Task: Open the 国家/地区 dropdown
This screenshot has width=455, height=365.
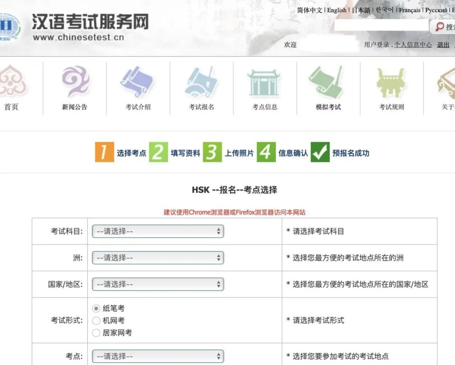Action: (x=158, y=284)
